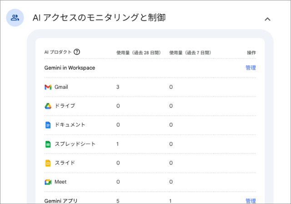The height and width of the screenshot is (204, 291).
Task: Select the ドライブ row label
Action: point(65,106)
